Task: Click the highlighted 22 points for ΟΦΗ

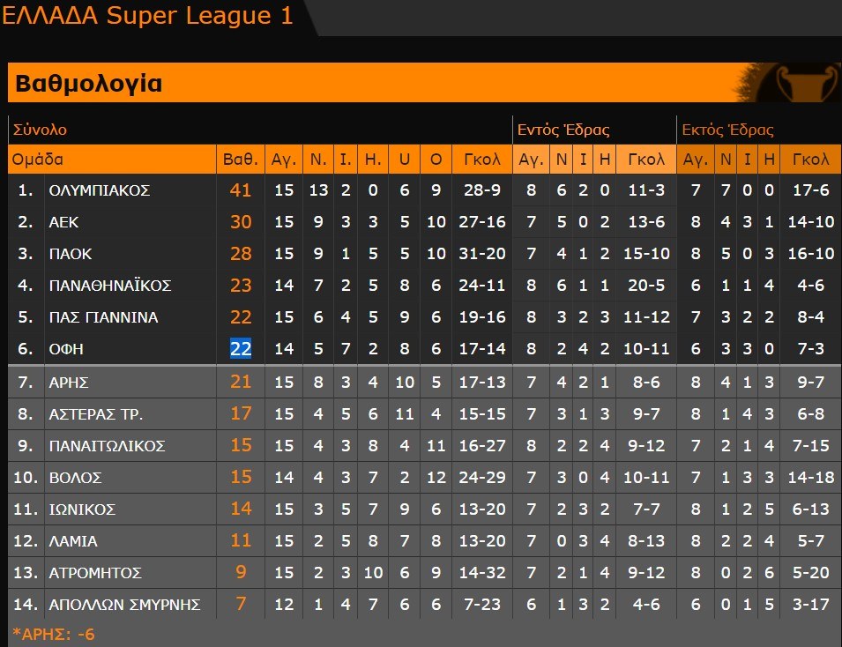Action: click(241, 349)
